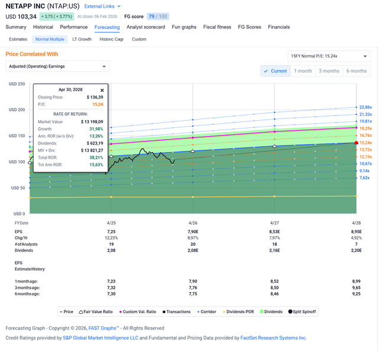Toggle the 3 months estimate view

pos(329,71)
